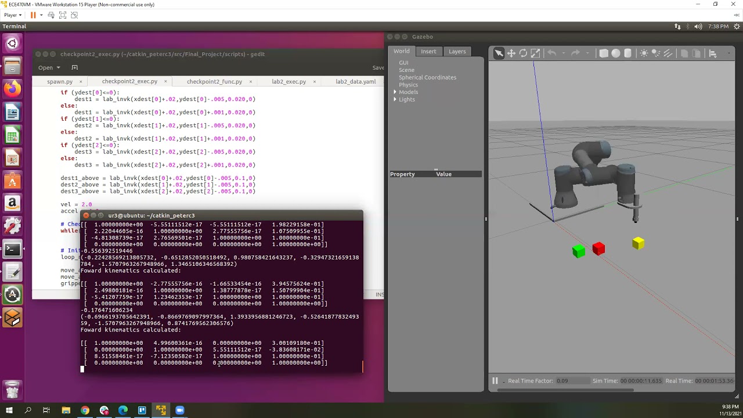743x418 pixels.
Task: Close the checkpoint2_exec.py tab
Action: coord(165,81)
